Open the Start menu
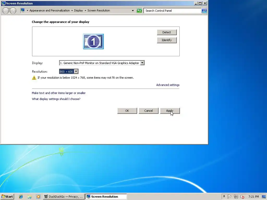Screen dimensions: 267x200 pos(7,197)
